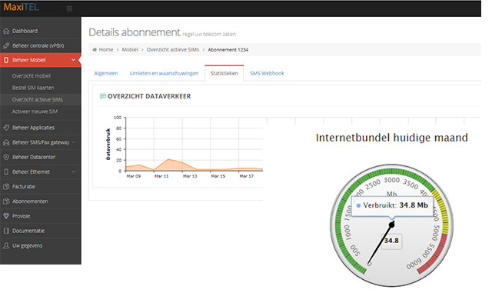Expand the Beheer Ethernet chevron

pos(73,171)
